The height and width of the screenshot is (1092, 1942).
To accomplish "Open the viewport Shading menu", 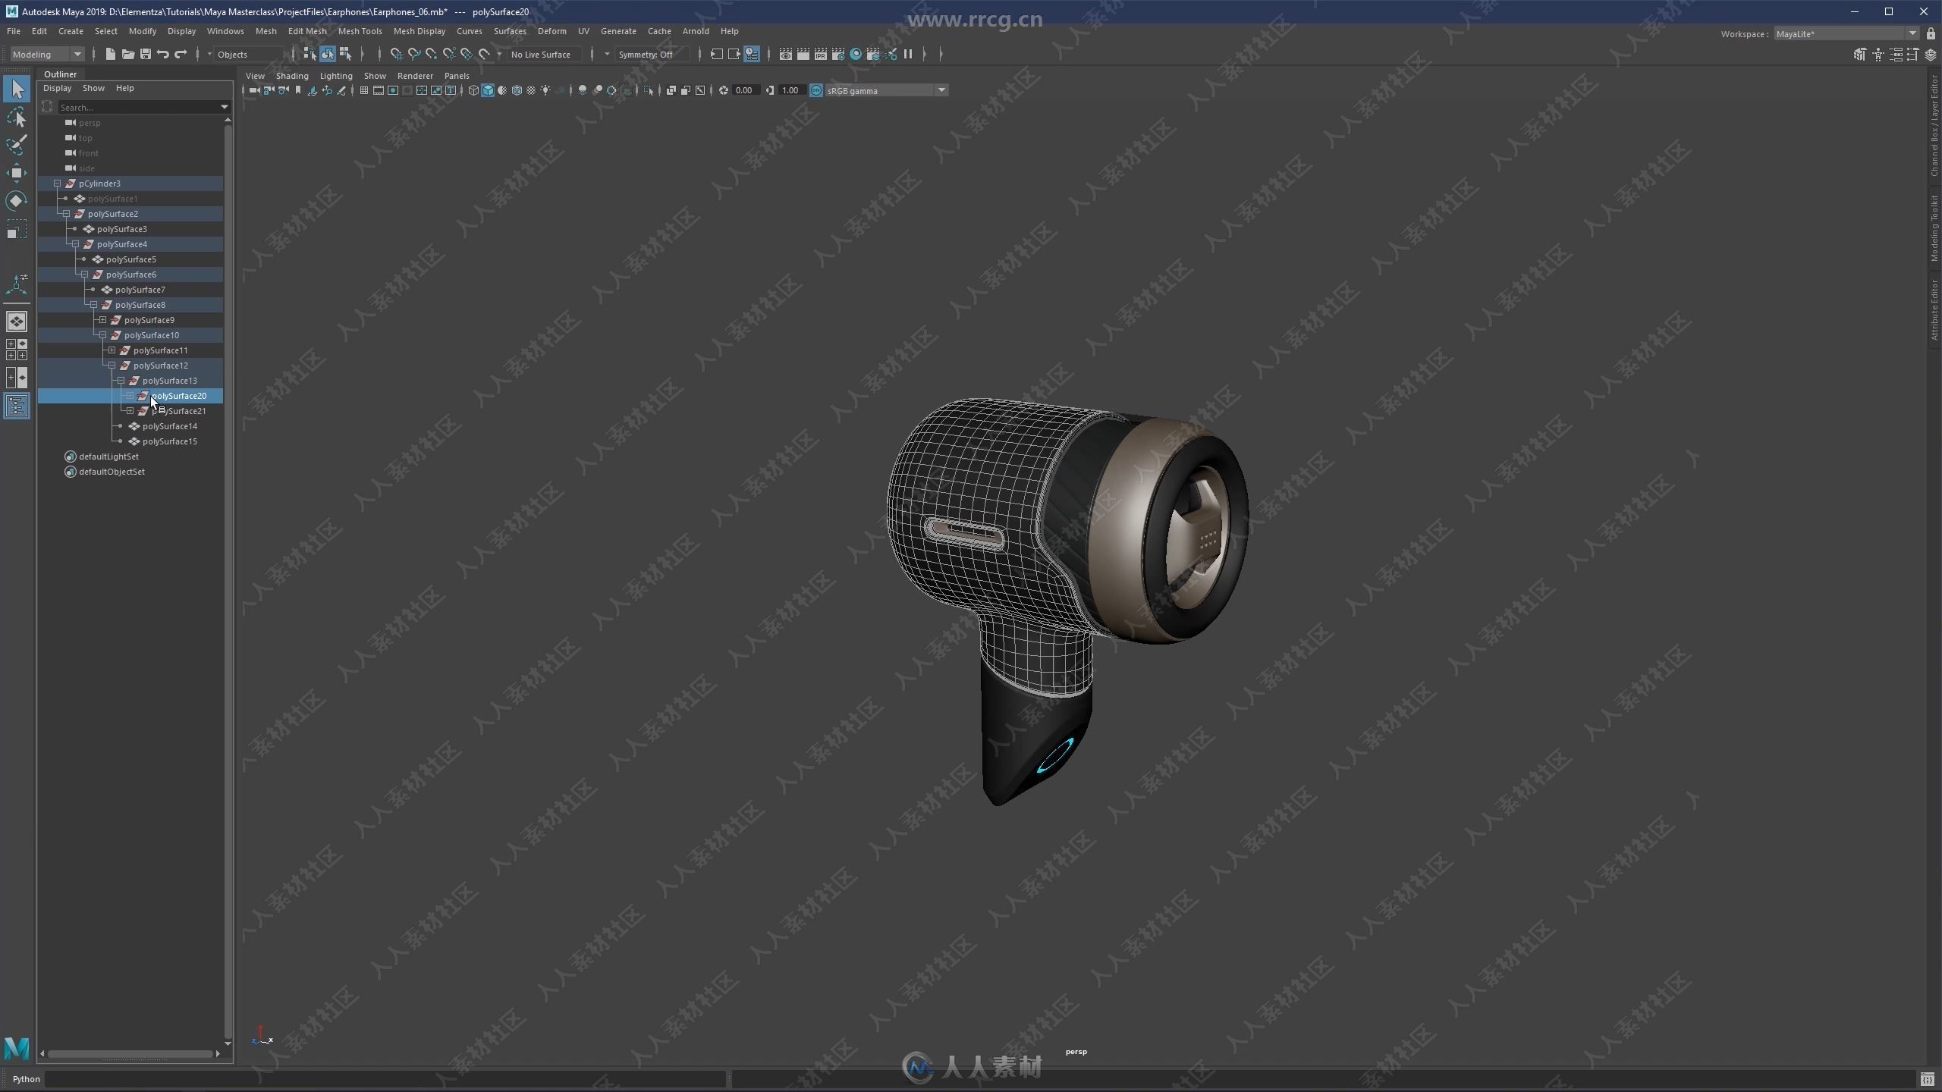I will tap(292, 76).
